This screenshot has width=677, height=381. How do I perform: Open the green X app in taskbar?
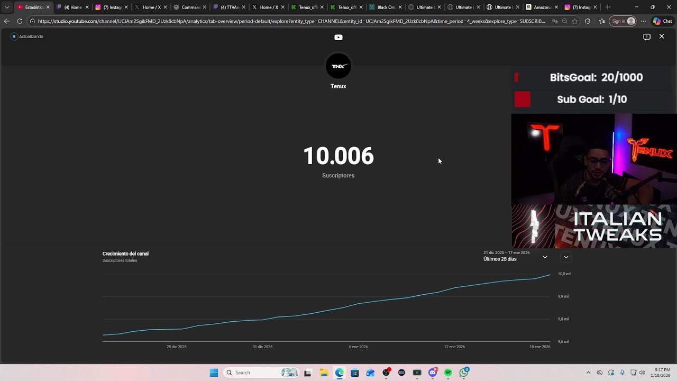tap(417, 373)
